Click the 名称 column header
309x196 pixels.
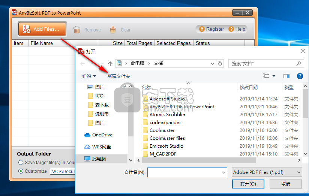click(146, 87)
